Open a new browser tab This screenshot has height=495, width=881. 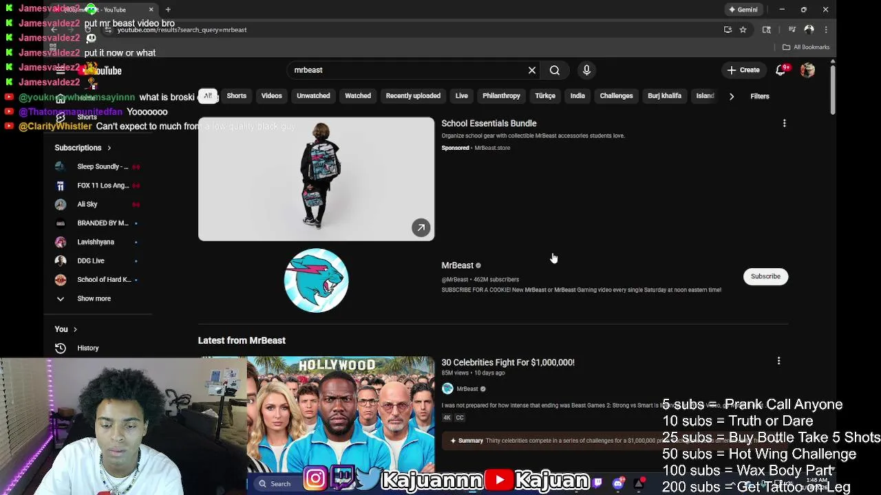click(x=168, y=10)
